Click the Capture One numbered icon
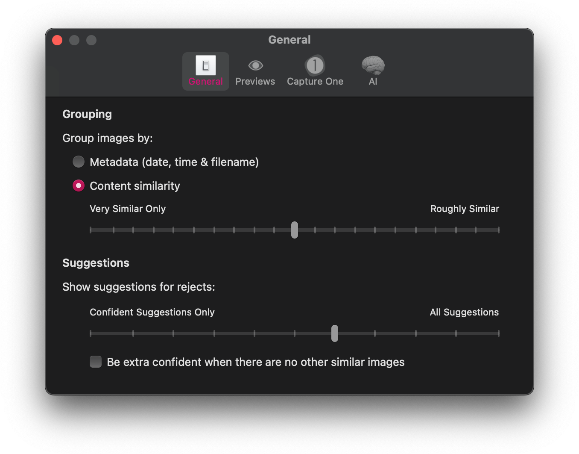 (x=315, y=66)
